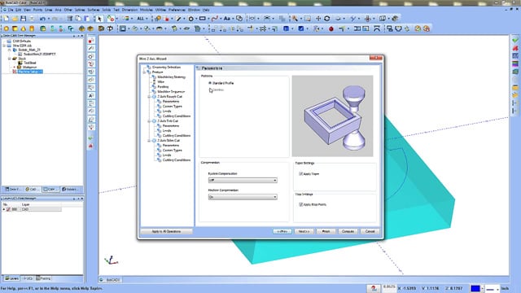Click the Undo arrow icon
Screen dimensions: 521x293
pos(42,19)
